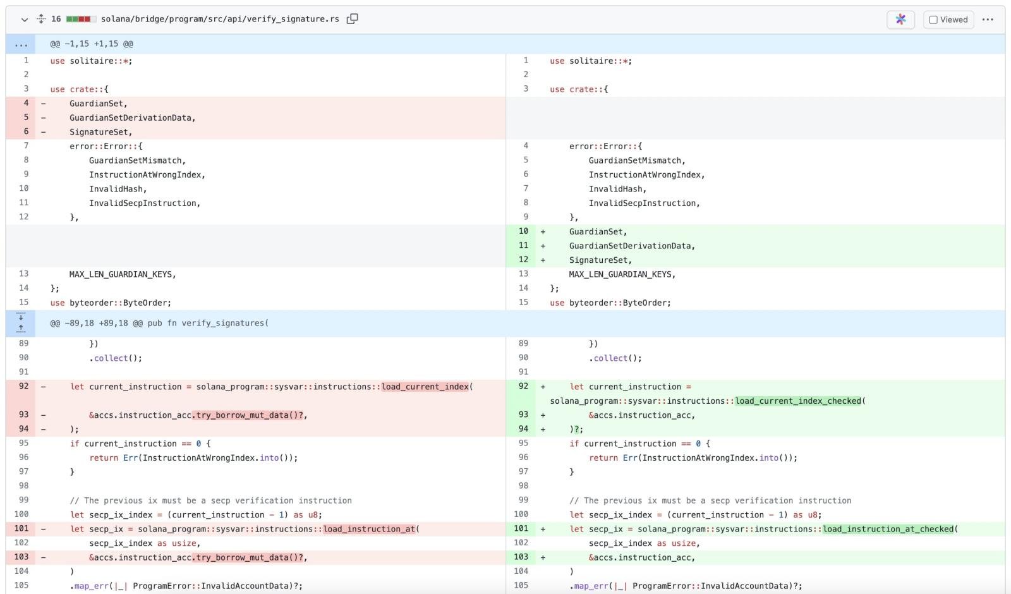The image size is (1011, 594).
Task: Open the Copilot sparkle button
Action: tap(900, 20)
